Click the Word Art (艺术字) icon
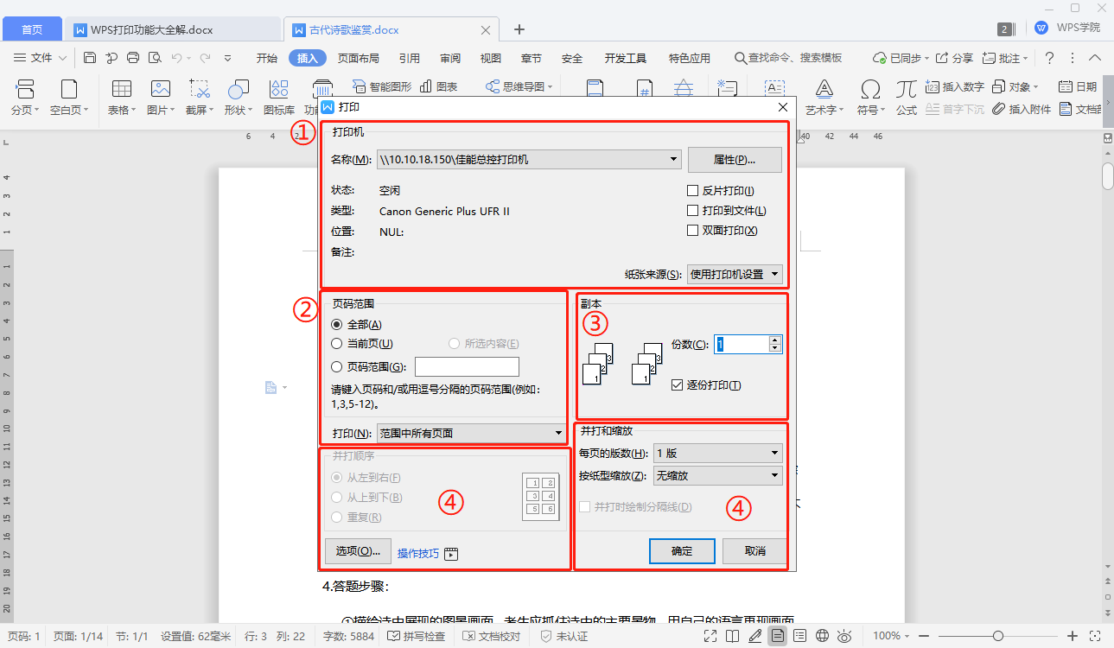The width and height of the screenshot is (1114, 648). click(x=824, y=88)
